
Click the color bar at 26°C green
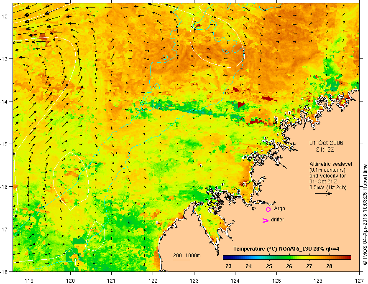pos(289,258)
